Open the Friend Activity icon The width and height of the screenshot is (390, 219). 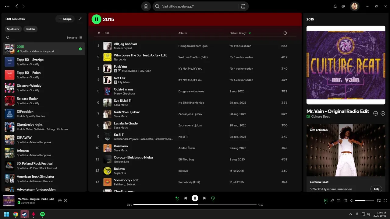pyautogui.click(x=343, y=6)
